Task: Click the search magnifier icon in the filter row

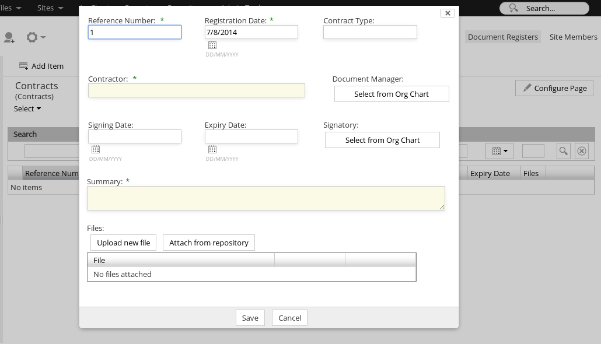Action: pyautogui.click(x=563, y=151)
